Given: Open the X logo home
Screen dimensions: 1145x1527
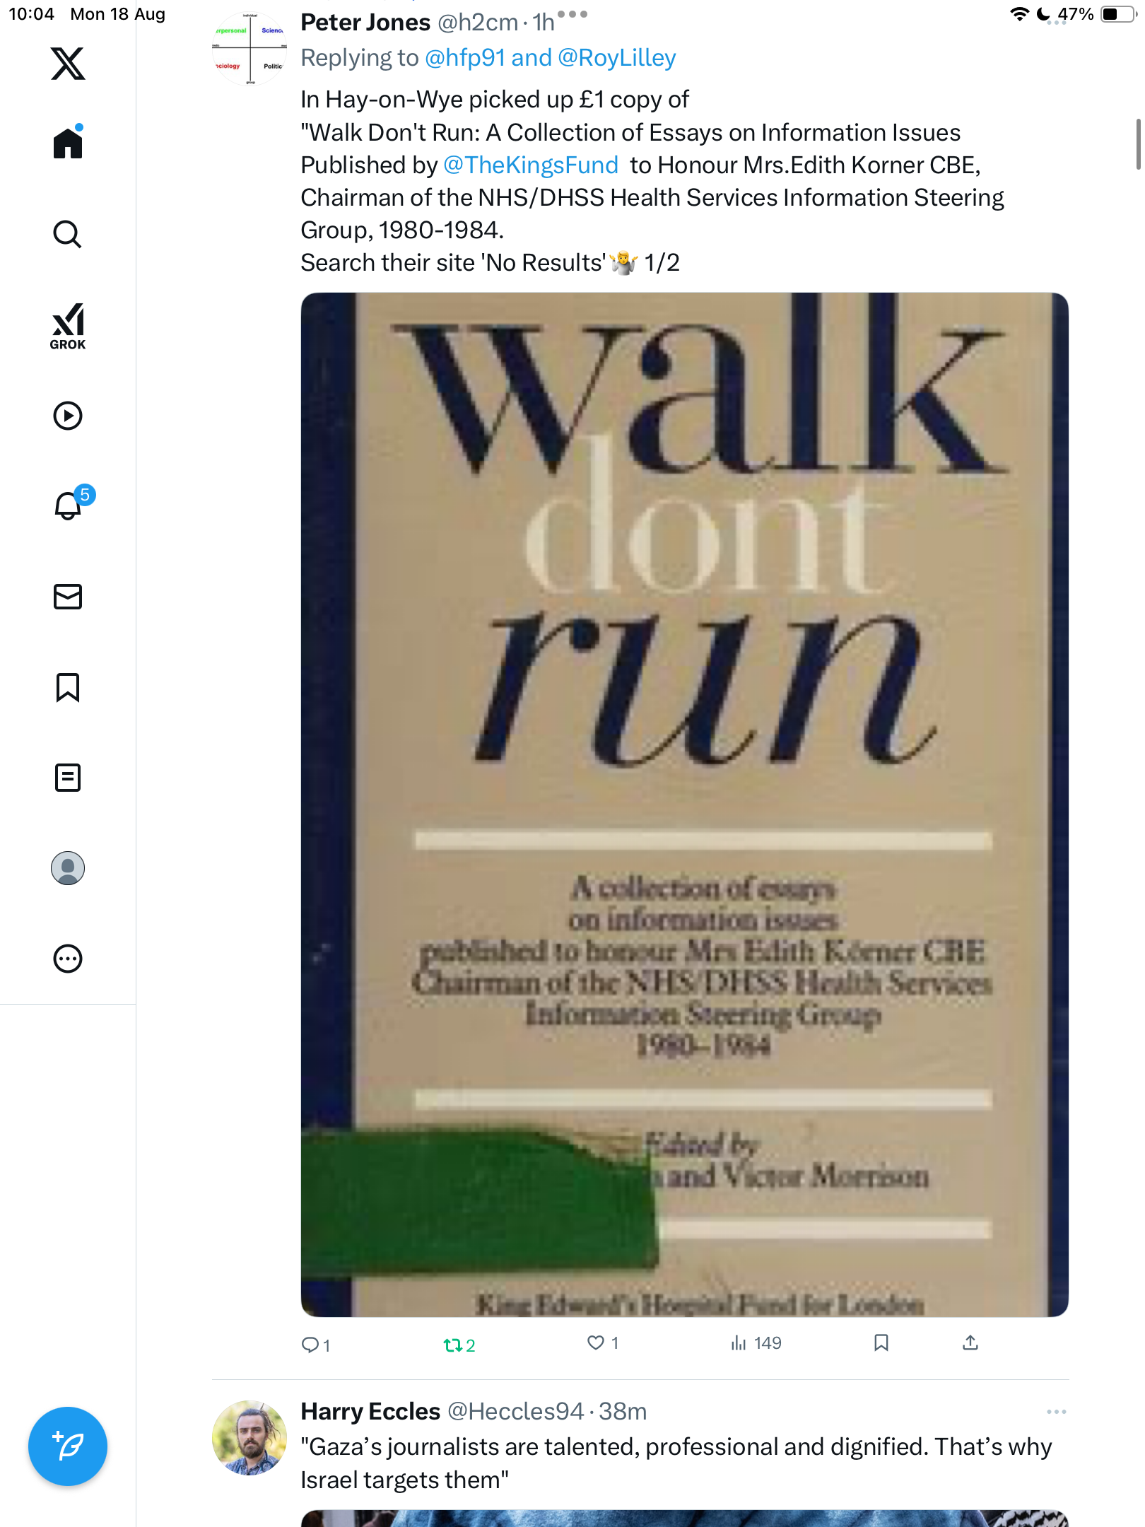Looking at the screenshot, I should 68,64.
